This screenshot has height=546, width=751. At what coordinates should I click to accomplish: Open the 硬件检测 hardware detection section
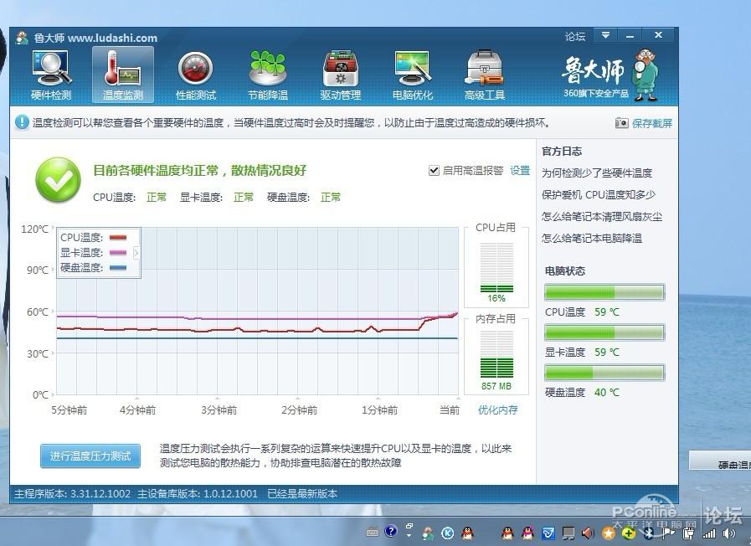(51, 75)
